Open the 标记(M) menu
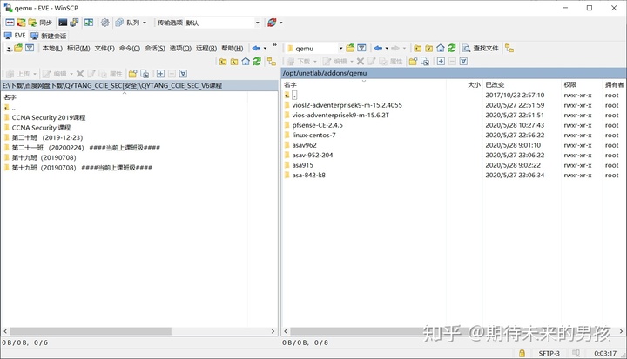 coord(78,49)
